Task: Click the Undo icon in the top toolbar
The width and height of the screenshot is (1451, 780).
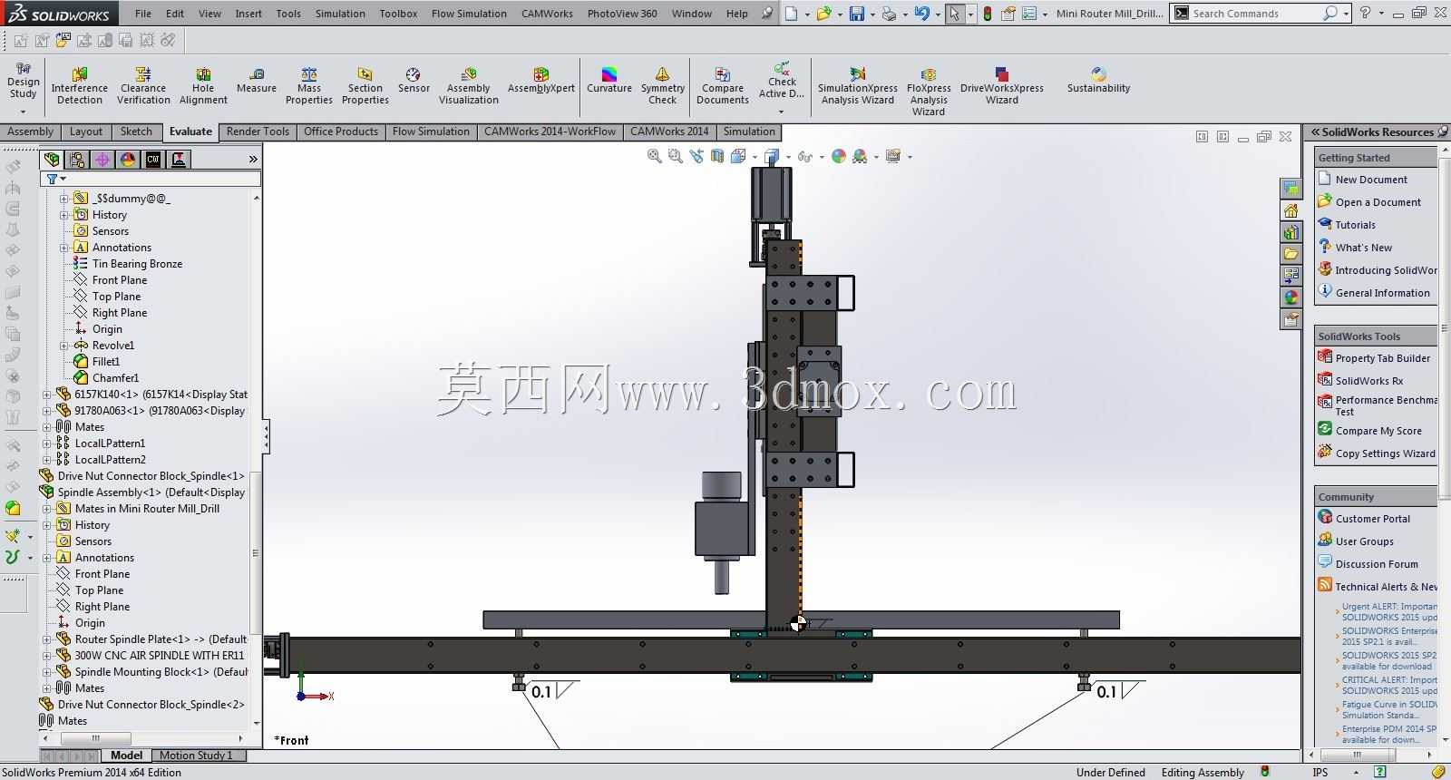Action: (x=922, y=14)
